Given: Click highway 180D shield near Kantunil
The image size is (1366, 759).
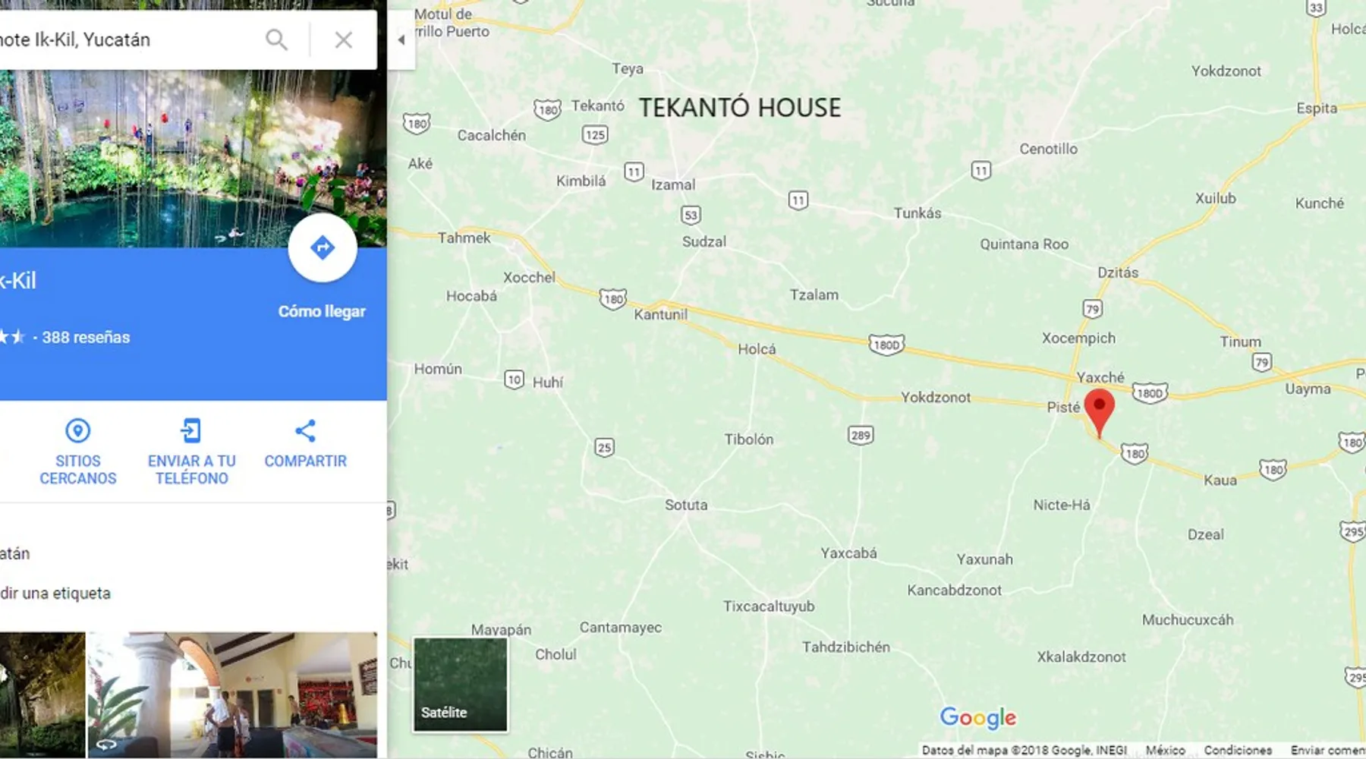Looking at the screenshot, I should pyautogui.click(x=886, y=345).
